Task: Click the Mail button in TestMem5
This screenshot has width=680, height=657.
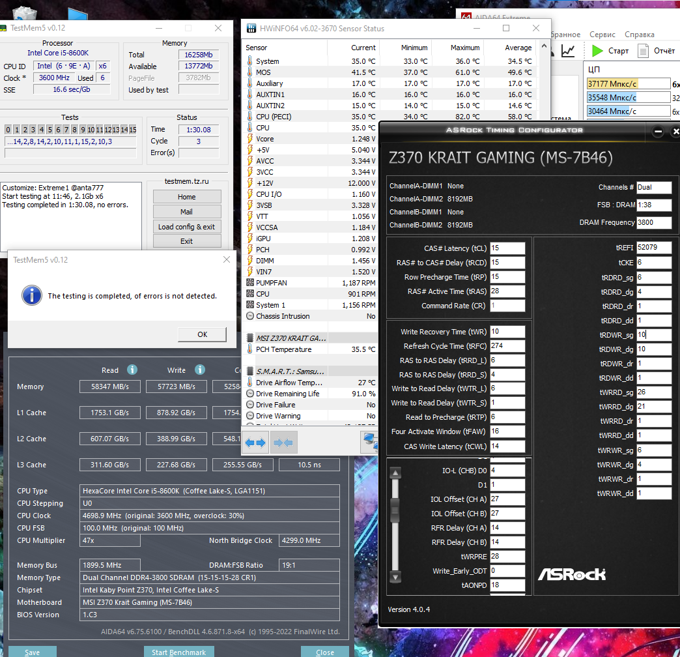Action: (x=187, y=212)
